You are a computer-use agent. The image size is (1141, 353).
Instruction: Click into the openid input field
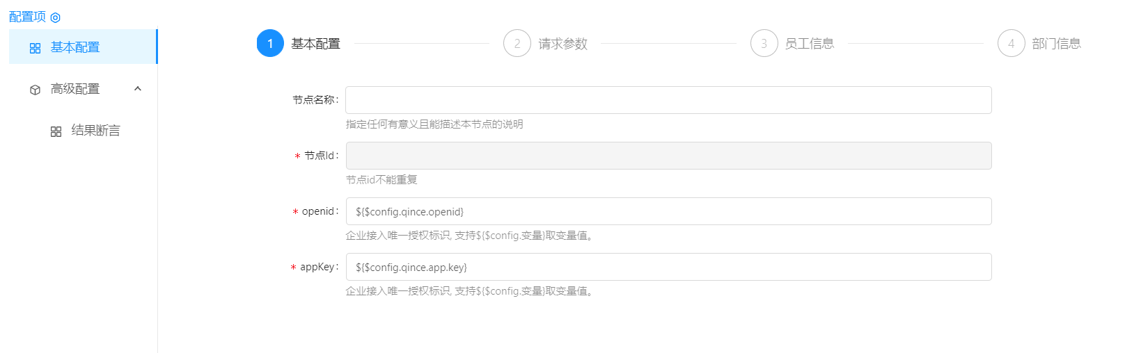(668, 211)
